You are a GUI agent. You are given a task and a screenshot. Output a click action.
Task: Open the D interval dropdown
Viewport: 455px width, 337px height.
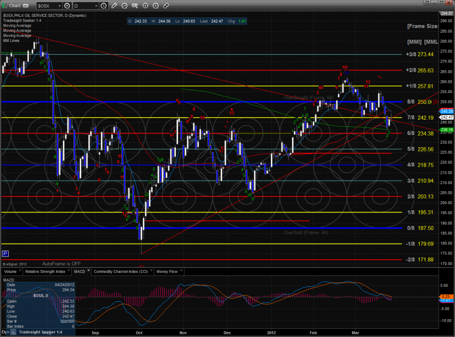click(x=95, y=6)
